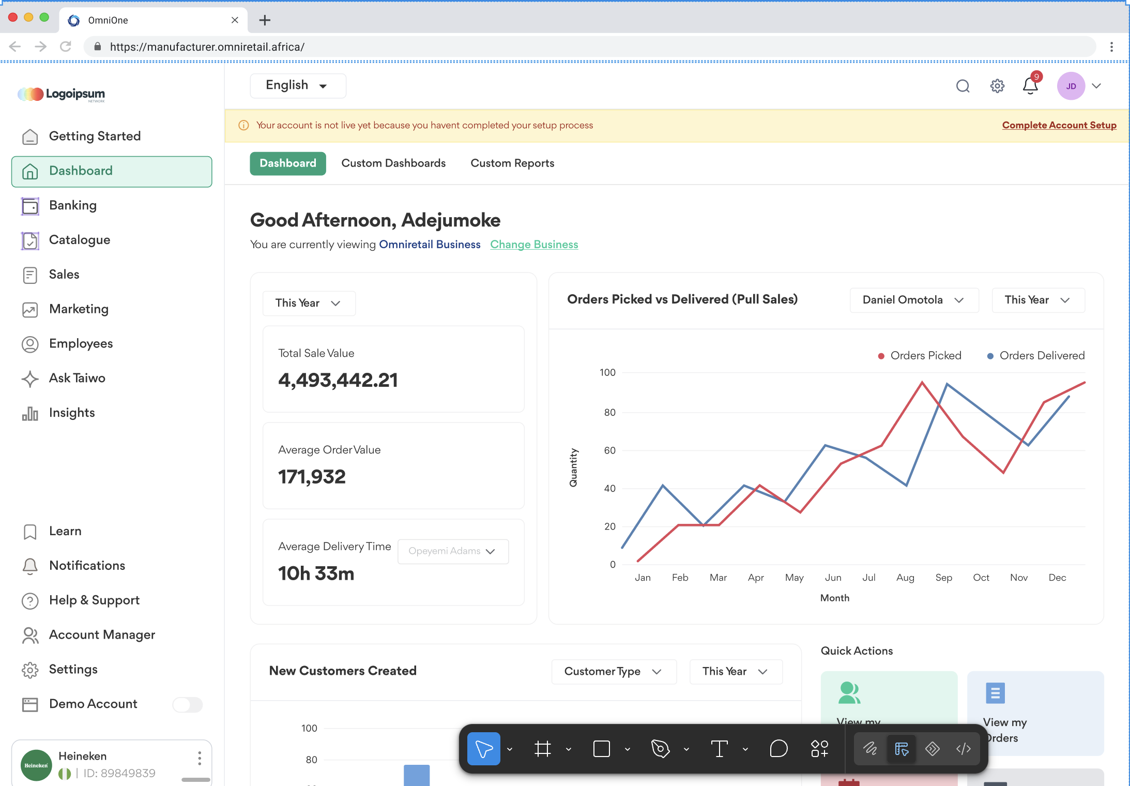The width and height of the screenshot is (1130, 786).
Task: Click the Heineken logo thumbnail
Action: [36, 765]
